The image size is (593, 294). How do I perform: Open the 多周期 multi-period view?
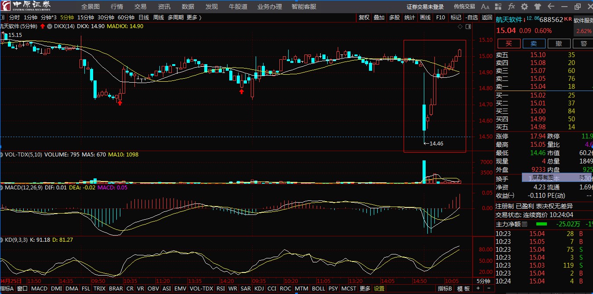pyautogui.click(x=175, y=18)
